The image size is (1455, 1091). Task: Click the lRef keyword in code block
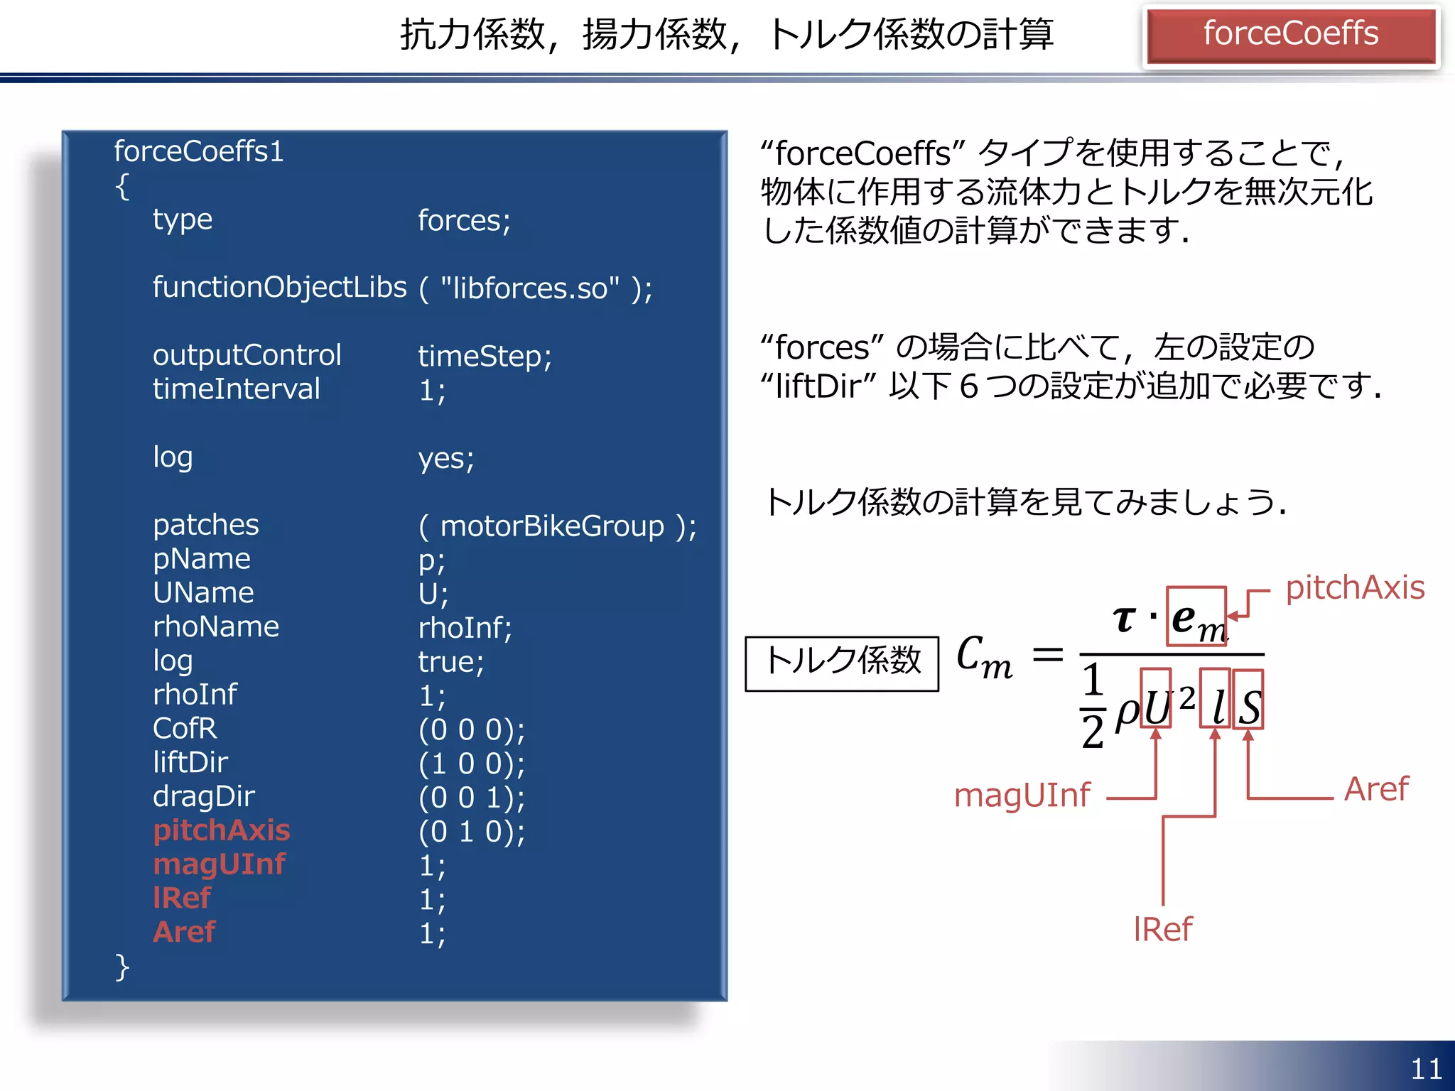point(182,898)
